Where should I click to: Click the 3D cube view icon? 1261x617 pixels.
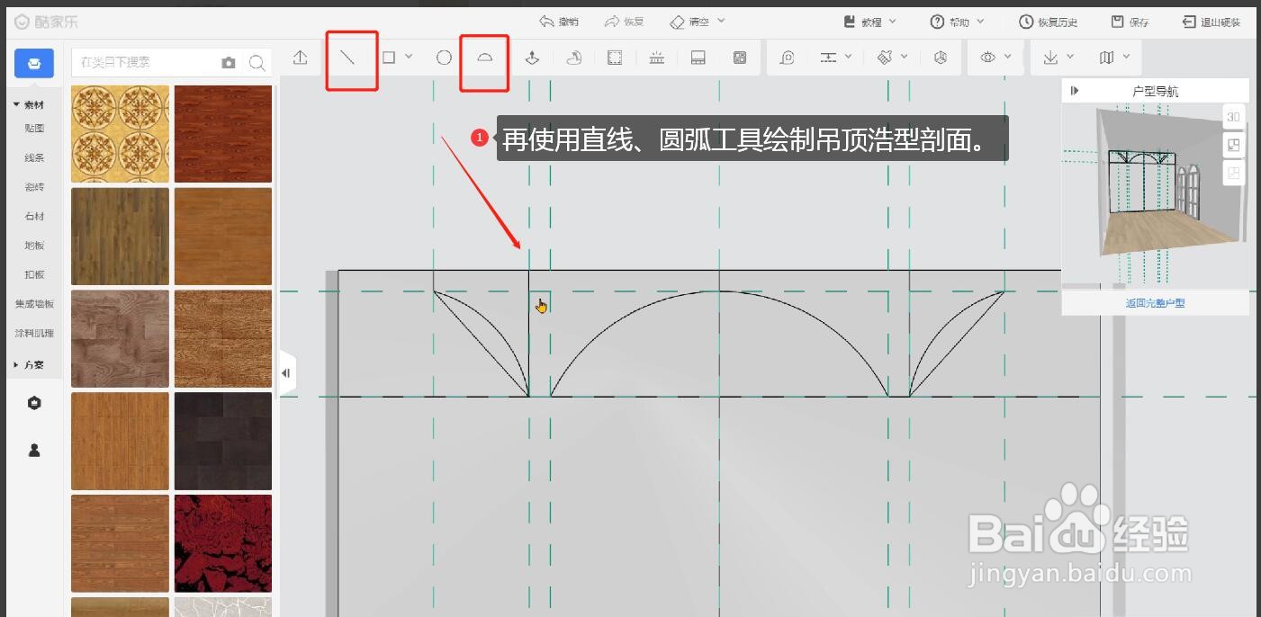(941, 58)
